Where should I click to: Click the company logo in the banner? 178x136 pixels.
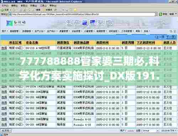[16, 23]
